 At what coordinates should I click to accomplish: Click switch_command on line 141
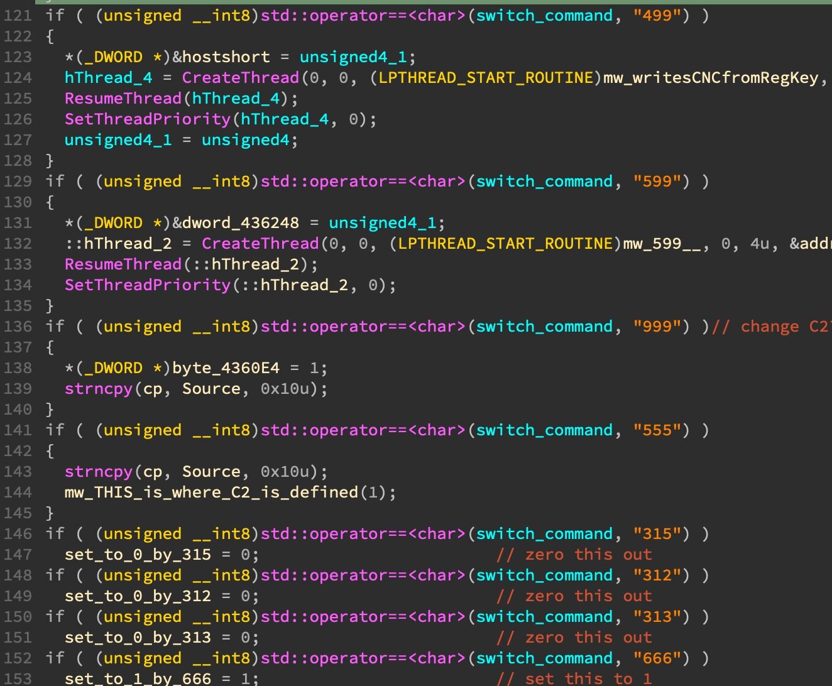pos(544,430)
